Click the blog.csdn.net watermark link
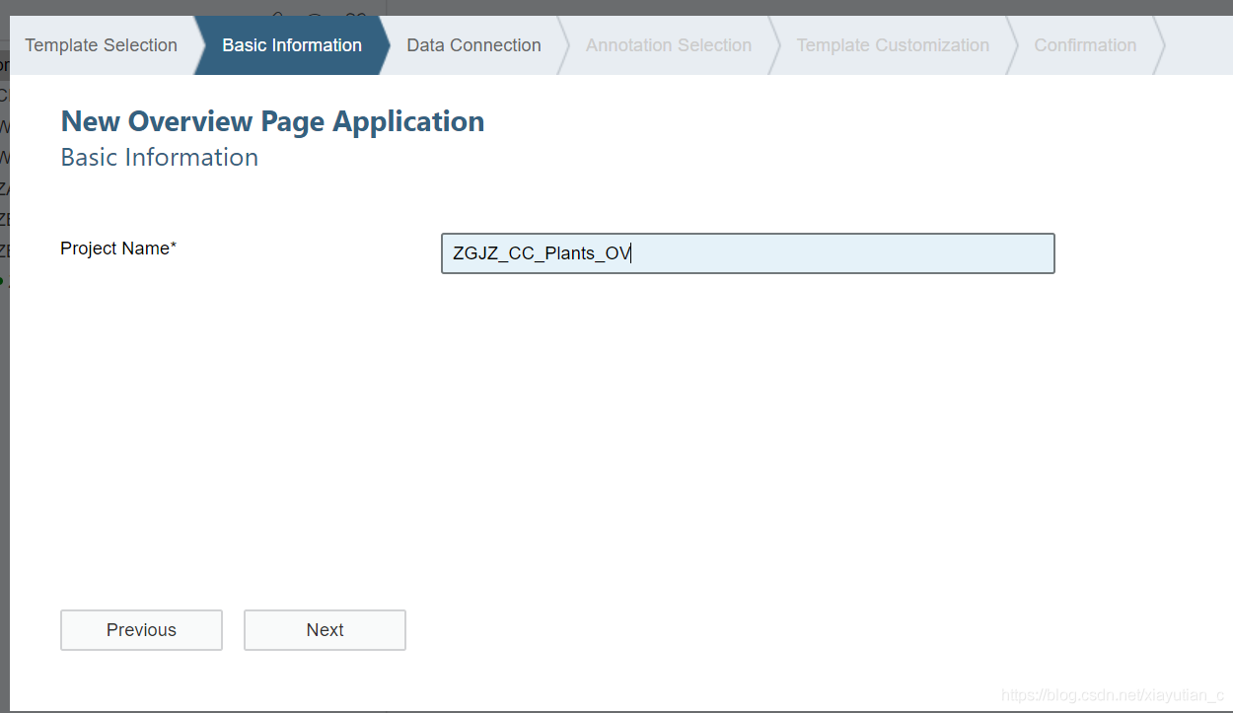Viewport: 1233px width, 713px height. 1112,696
